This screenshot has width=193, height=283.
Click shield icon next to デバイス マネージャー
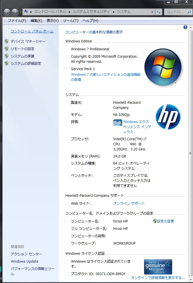[x=6, y=41]
